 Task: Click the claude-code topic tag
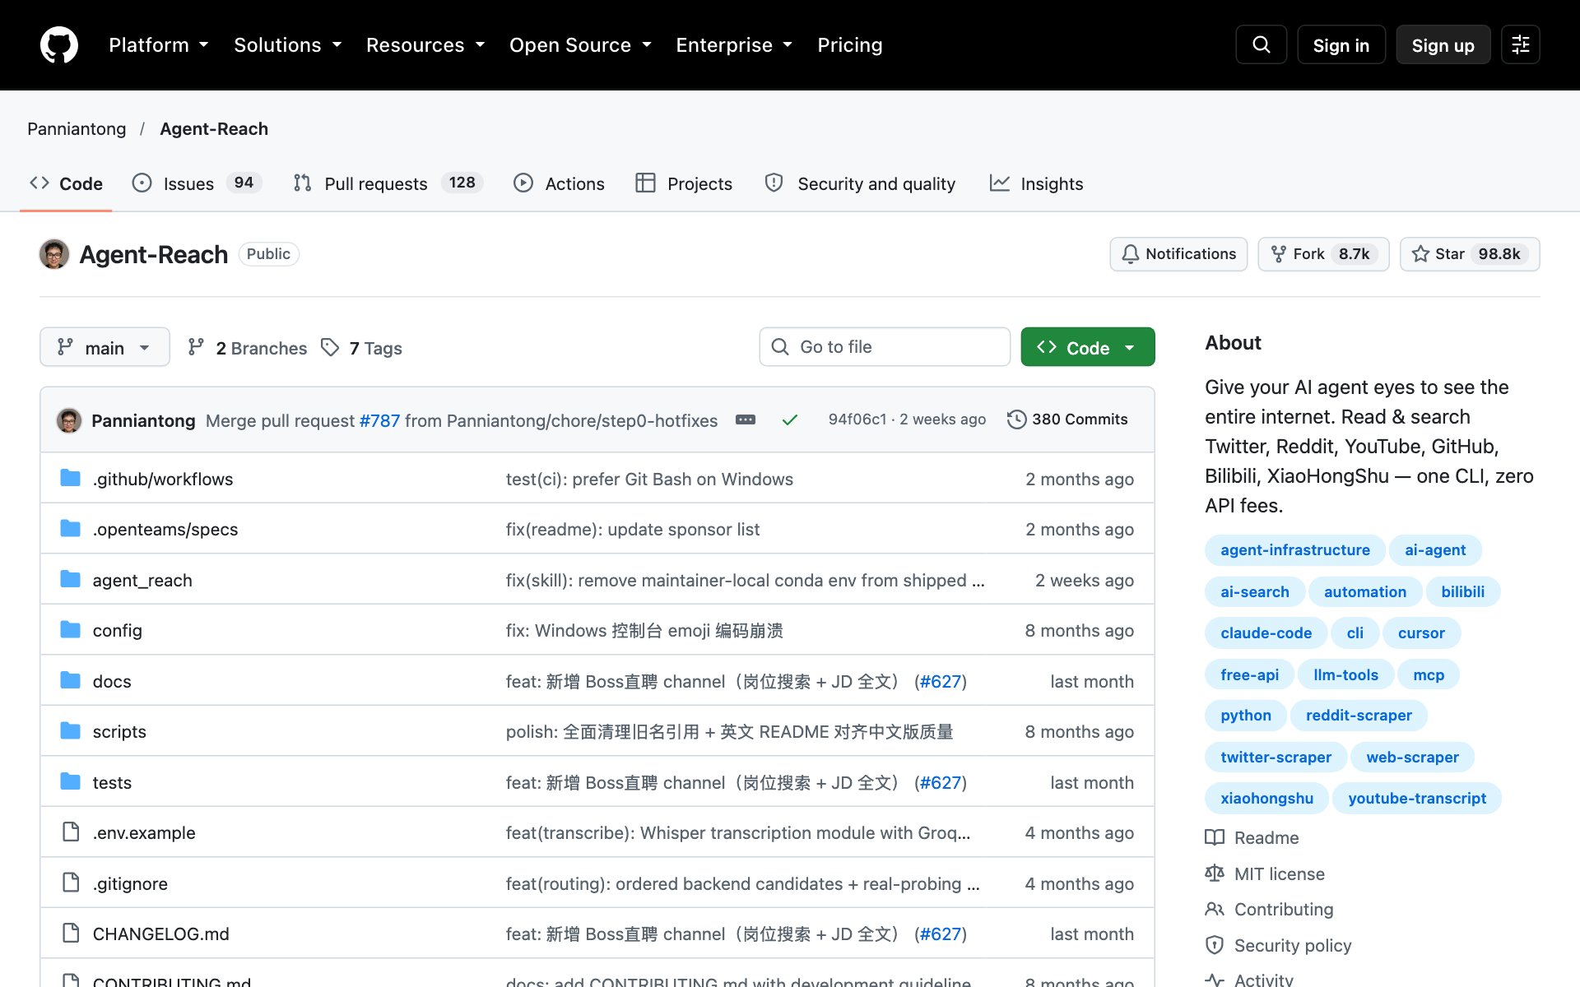pos(1266,633)
